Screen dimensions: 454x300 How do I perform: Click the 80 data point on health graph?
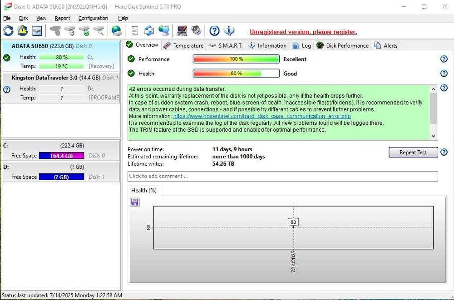click(293, 227)
